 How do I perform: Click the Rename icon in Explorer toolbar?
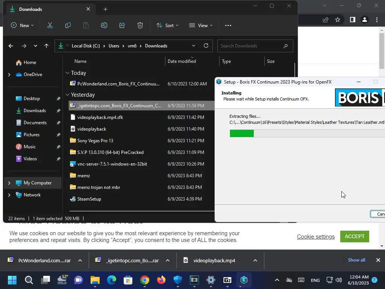(104, 25)
